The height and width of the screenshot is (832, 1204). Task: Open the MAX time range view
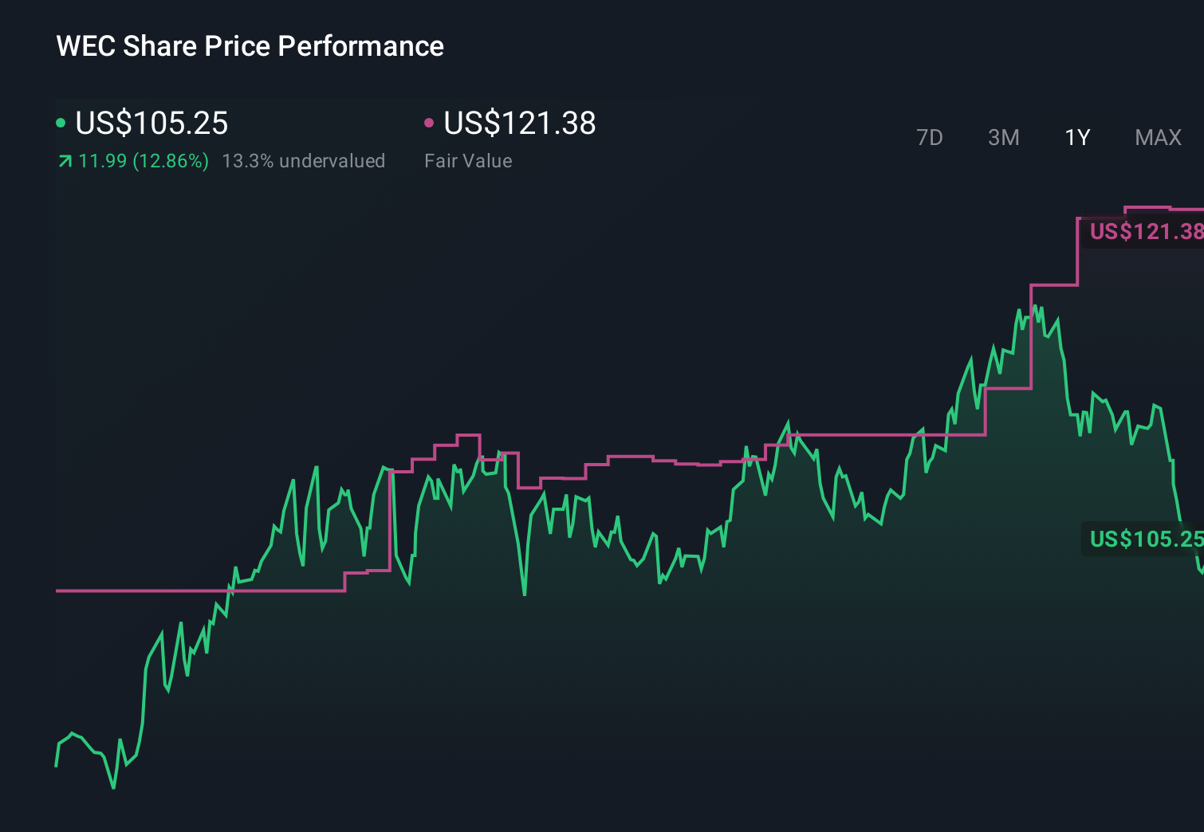coord(1157,137)
